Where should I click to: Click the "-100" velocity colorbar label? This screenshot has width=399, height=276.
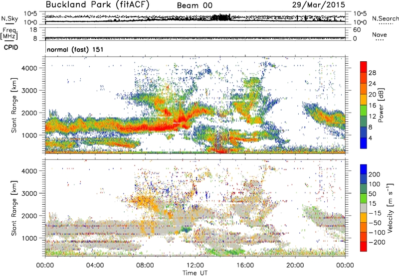coord(377,233)
